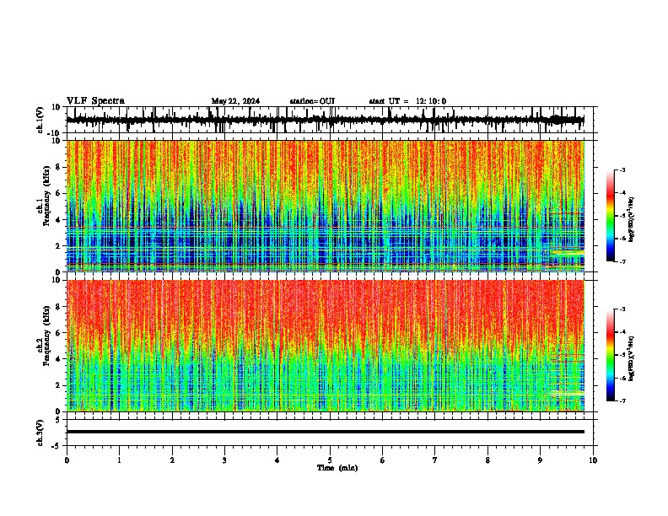This screenshot has height=516, width=668.
Task: Click the date "May 22, 2024"
Action: point(235,101)
